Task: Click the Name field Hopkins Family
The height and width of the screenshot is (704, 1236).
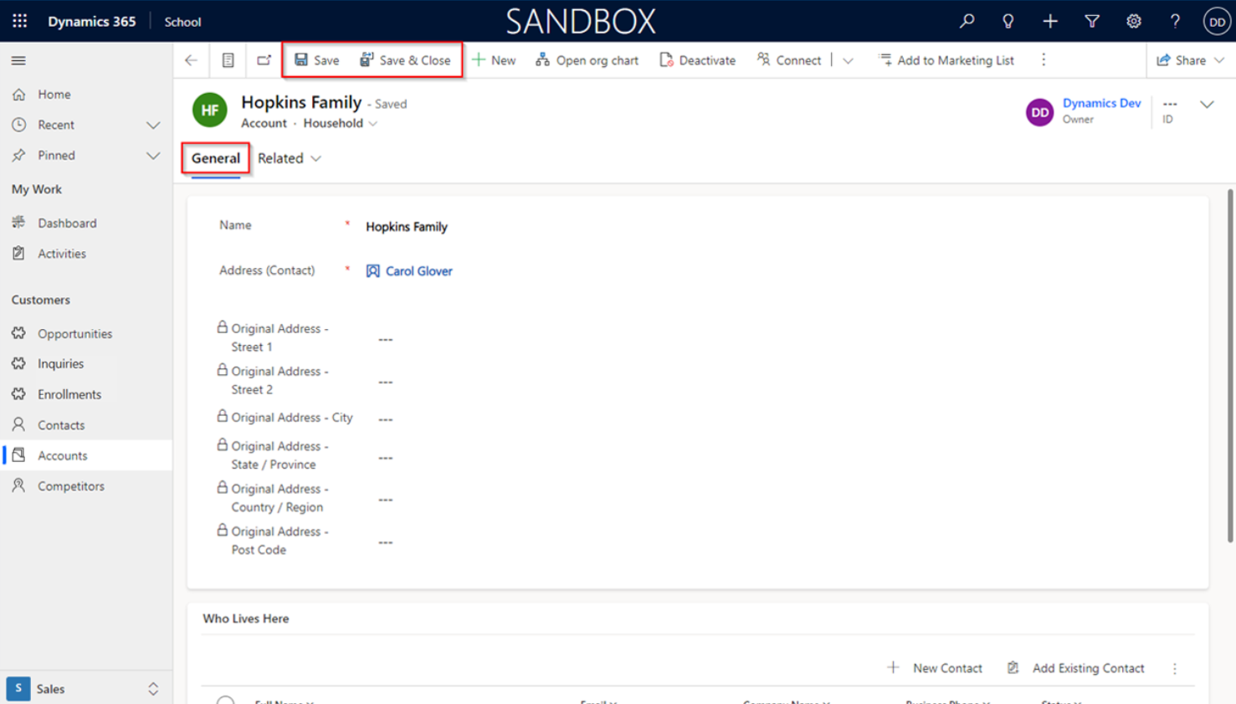Action: (x=407, y=227)
